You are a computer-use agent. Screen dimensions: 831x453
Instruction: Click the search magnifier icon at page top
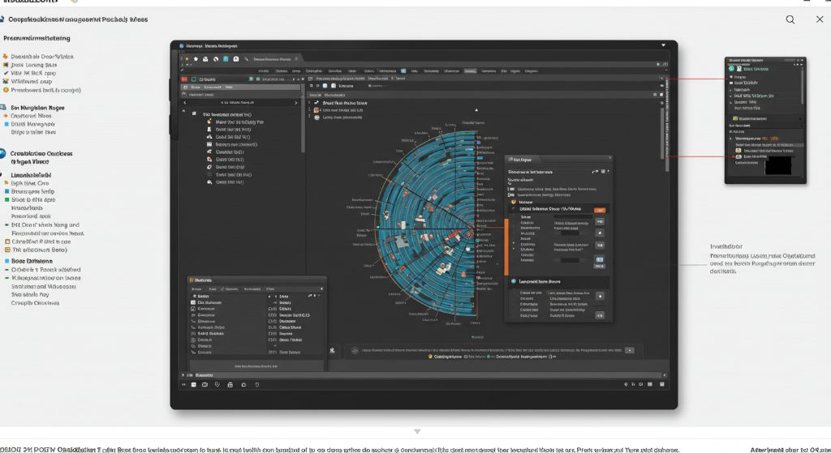[790, 19]
